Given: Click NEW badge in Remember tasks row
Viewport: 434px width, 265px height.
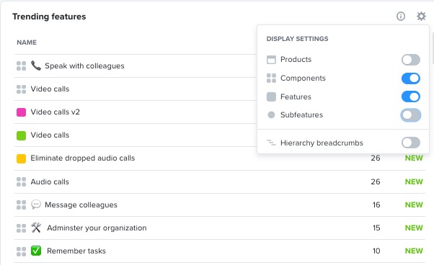Looking at the screenshot, I should coord(414,251).
